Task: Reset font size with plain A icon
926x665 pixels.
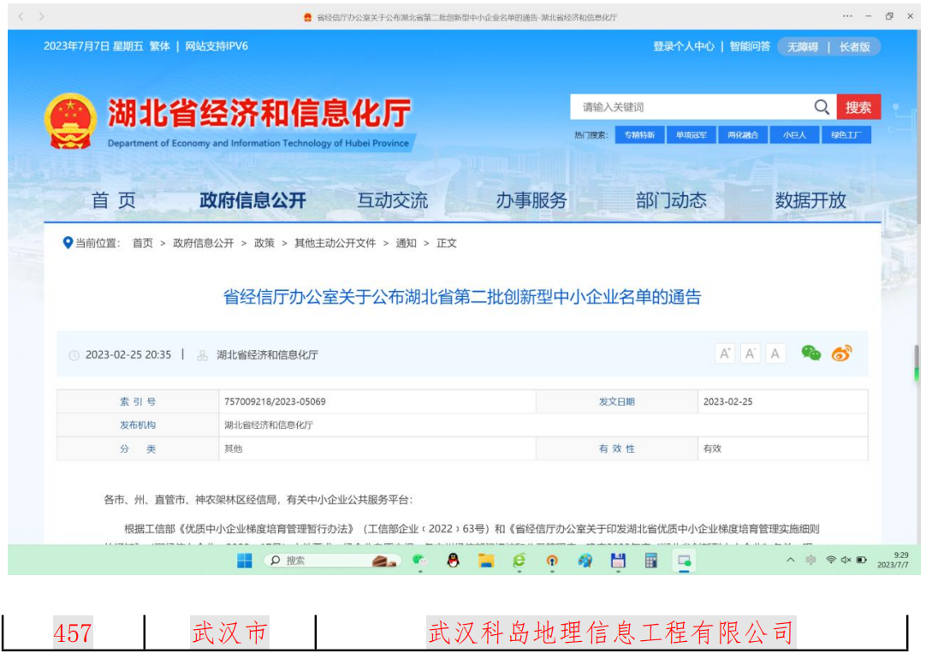Action: [x=775, y=353]
